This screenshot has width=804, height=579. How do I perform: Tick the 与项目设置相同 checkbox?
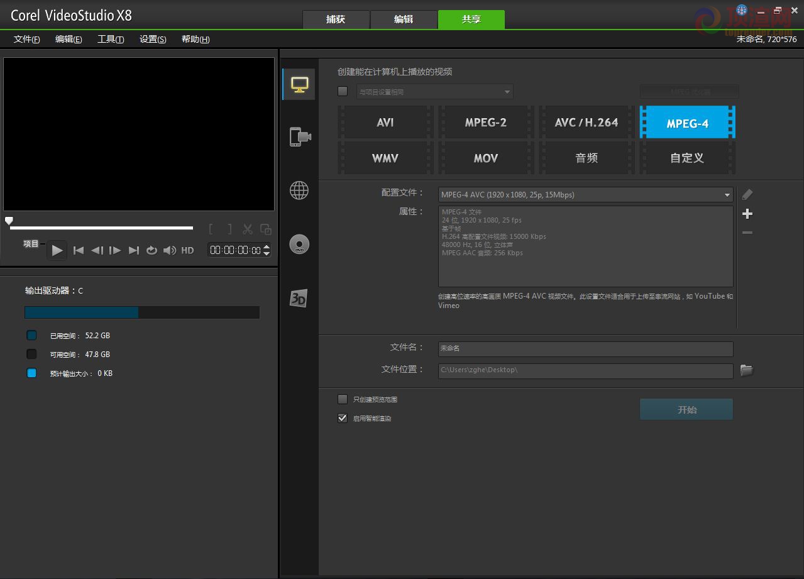click(x=343, y=91)
